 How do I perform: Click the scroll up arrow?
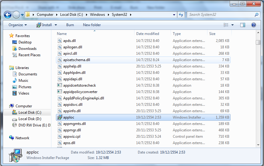tap(258, 33)
